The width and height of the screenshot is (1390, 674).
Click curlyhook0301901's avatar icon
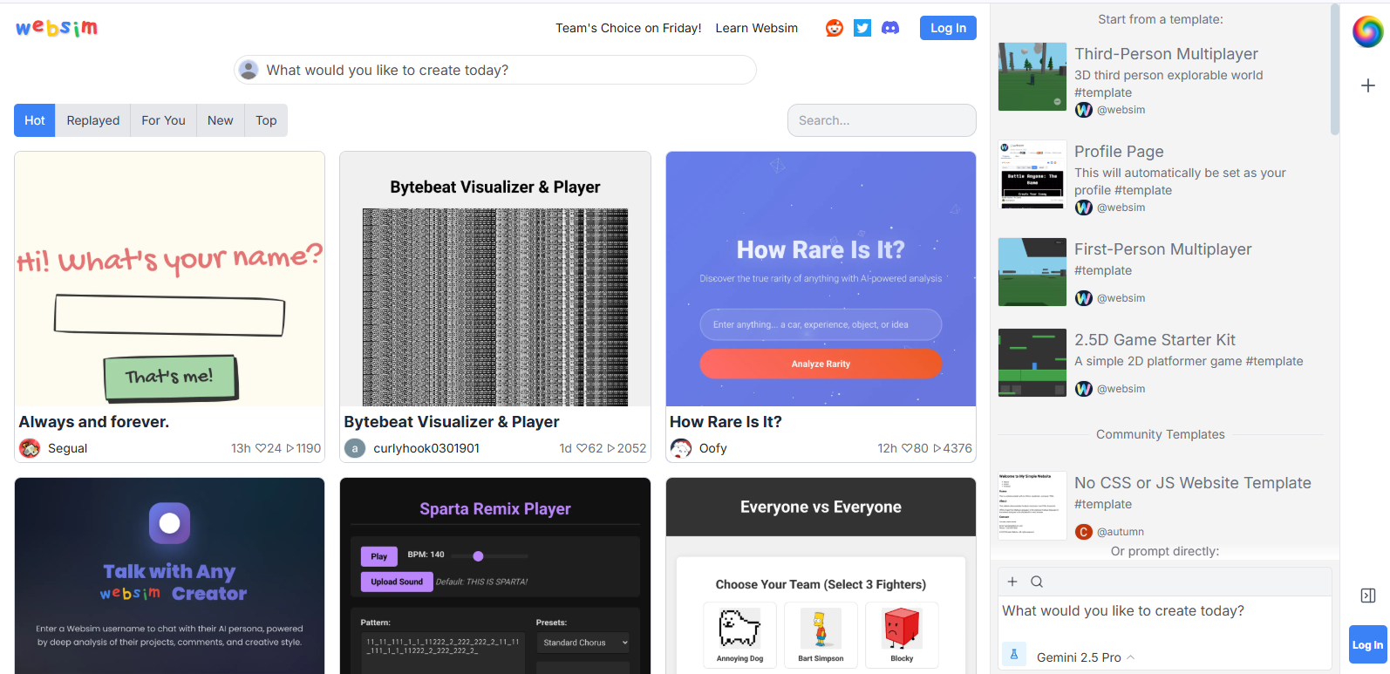[355, 448]
